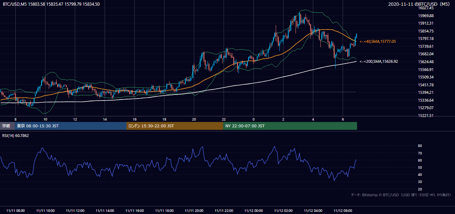Click hour tick 10 under price chart

click(45, 119)
